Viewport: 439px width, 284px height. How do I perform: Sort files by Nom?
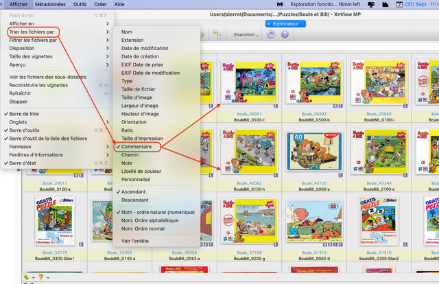point(126,32)
